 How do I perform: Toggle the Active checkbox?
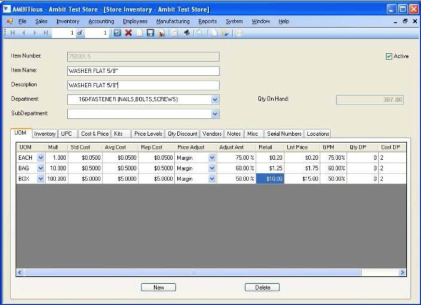point(389,56)
